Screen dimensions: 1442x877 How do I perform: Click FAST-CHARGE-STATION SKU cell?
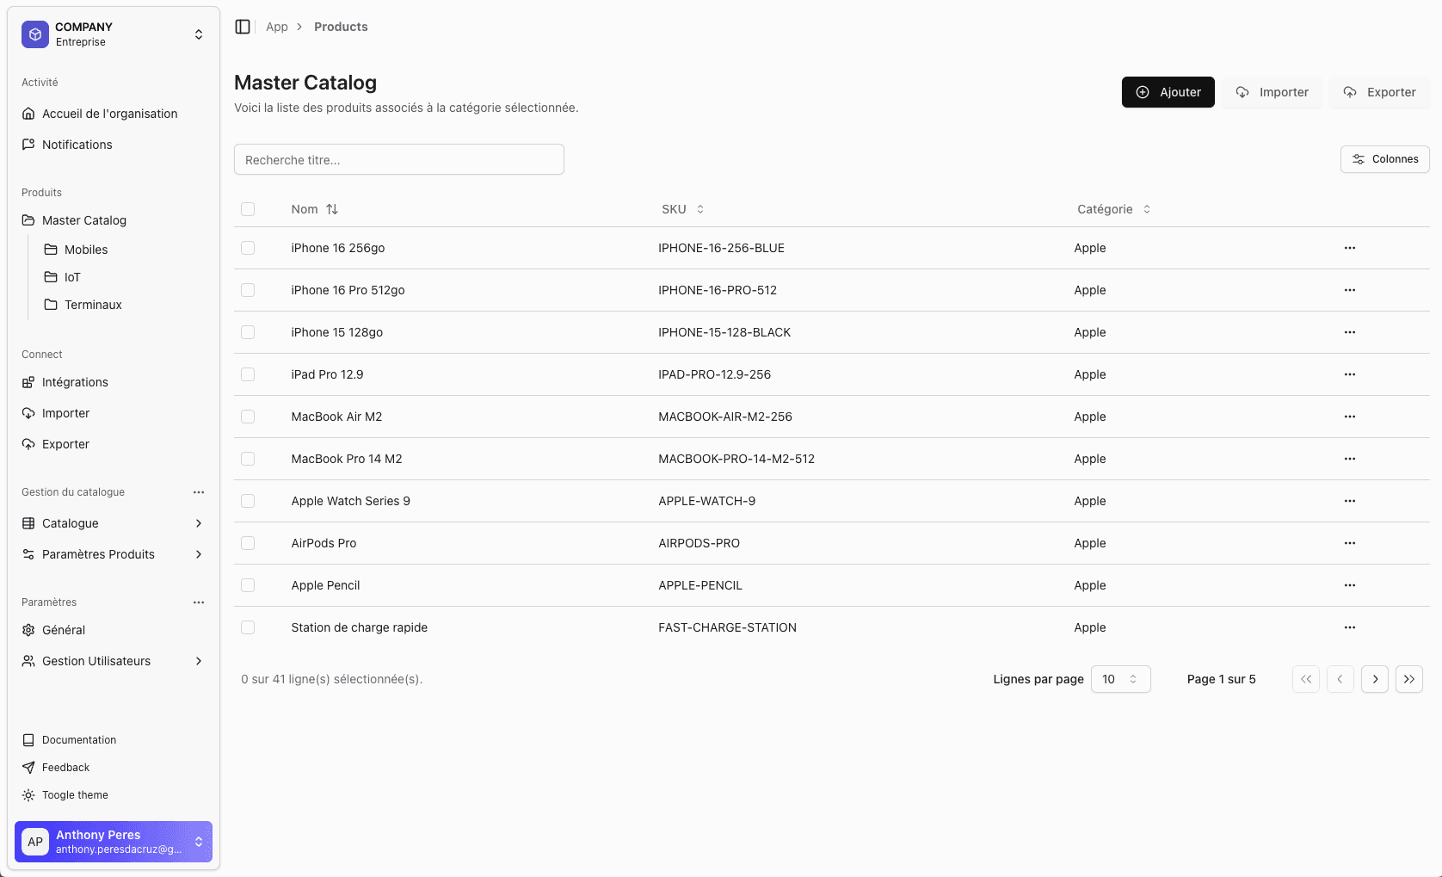point(727,627)
